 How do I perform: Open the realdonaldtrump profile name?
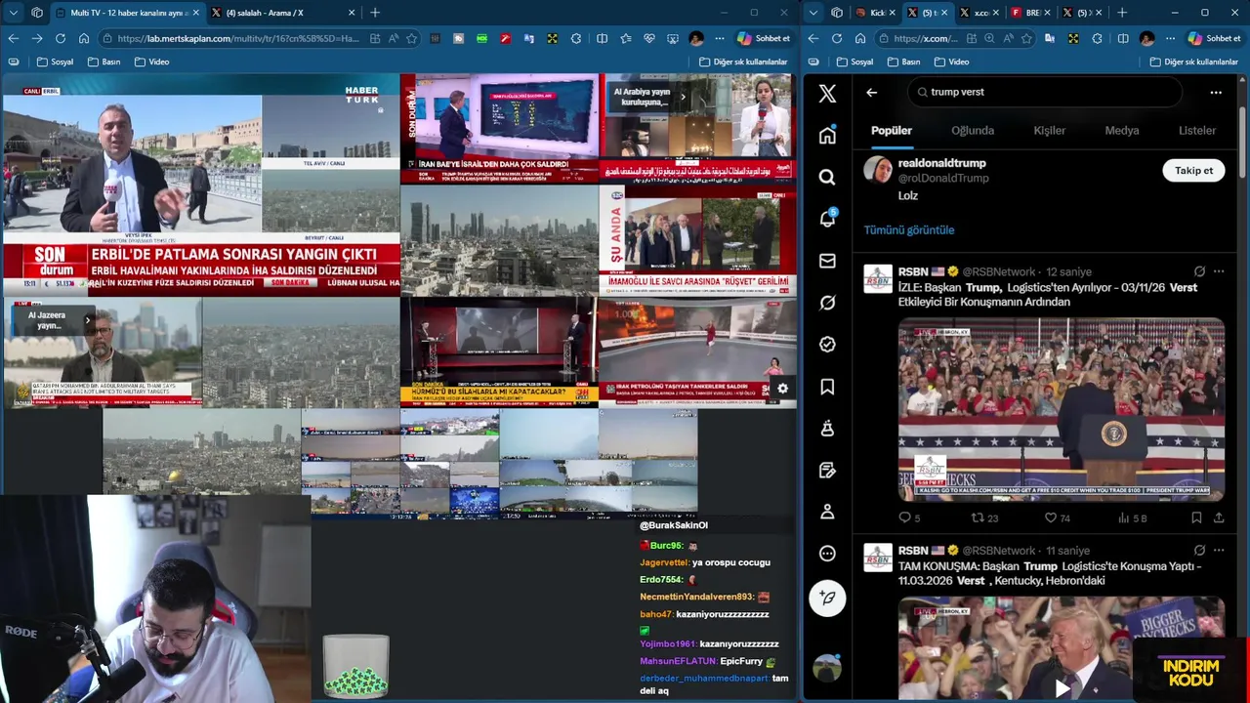942,163
